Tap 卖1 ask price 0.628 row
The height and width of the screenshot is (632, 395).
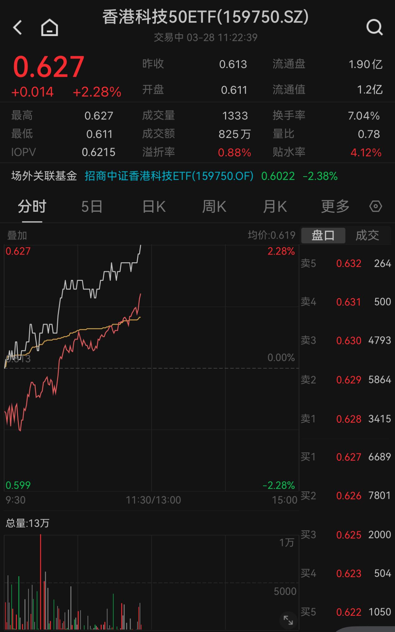coord(346,419)
